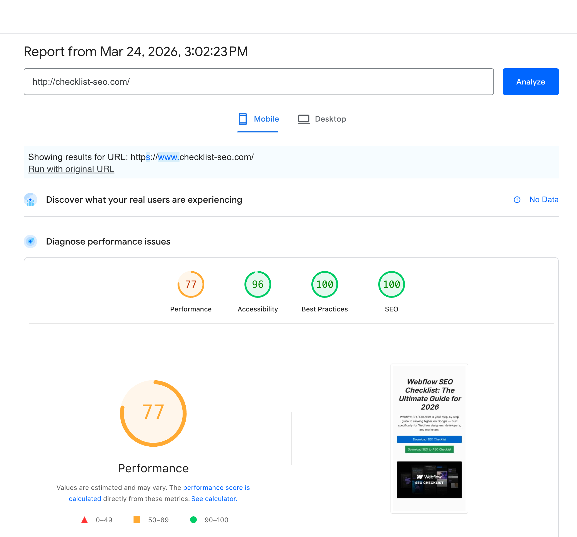This screenshot has height=537, width=577.
Task: Focus the URL input field
Action: [x=258, y=82]
